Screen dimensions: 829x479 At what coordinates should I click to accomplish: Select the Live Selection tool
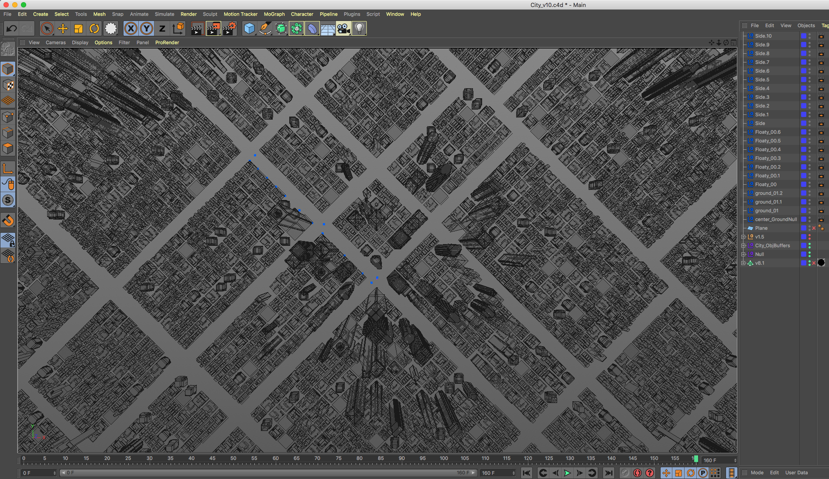[47, 29]
